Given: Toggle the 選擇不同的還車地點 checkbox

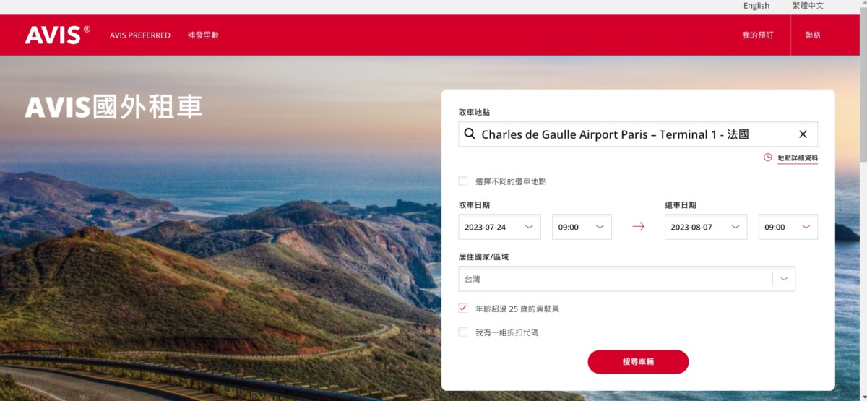Looking at the screenshot, I should [463, 181].
